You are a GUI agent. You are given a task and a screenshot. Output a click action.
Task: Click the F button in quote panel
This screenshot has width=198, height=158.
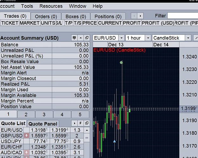(x=80, y=123)
